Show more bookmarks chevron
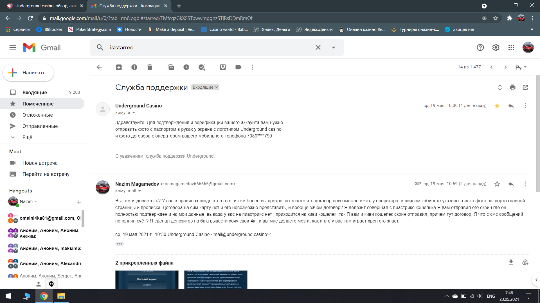 point(532,29)
